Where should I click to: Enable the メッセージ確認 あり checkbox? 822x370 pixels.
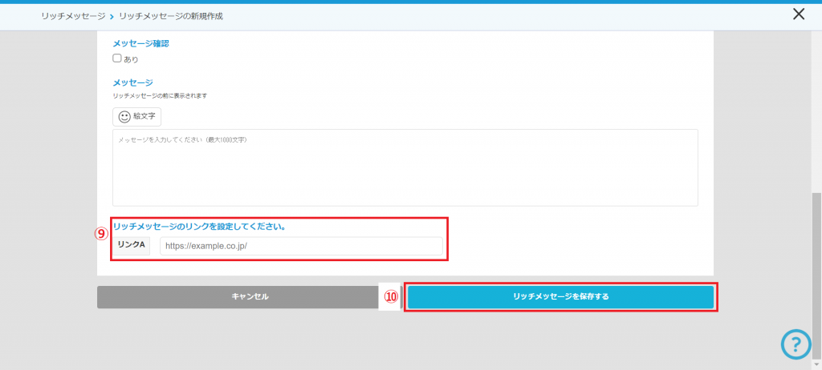coord(117,58)
